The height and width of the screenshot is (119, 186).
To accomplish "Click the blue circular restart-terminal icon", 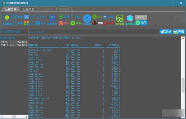I will [87, 19].
